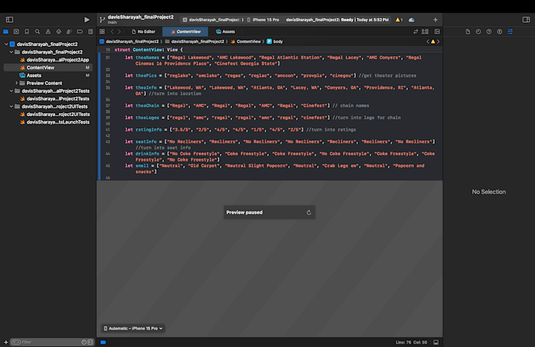The width and height of the screenshot is (535, 347).
Task: Jump to previous issue arrow
Action: [427, 41]
